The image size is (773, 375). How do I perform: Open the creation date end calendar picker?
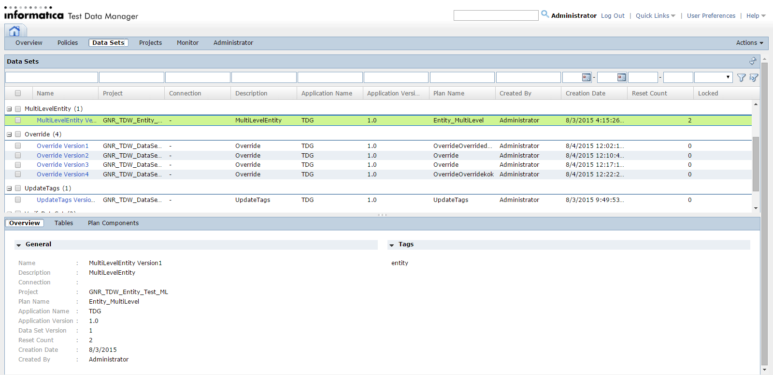622,78
